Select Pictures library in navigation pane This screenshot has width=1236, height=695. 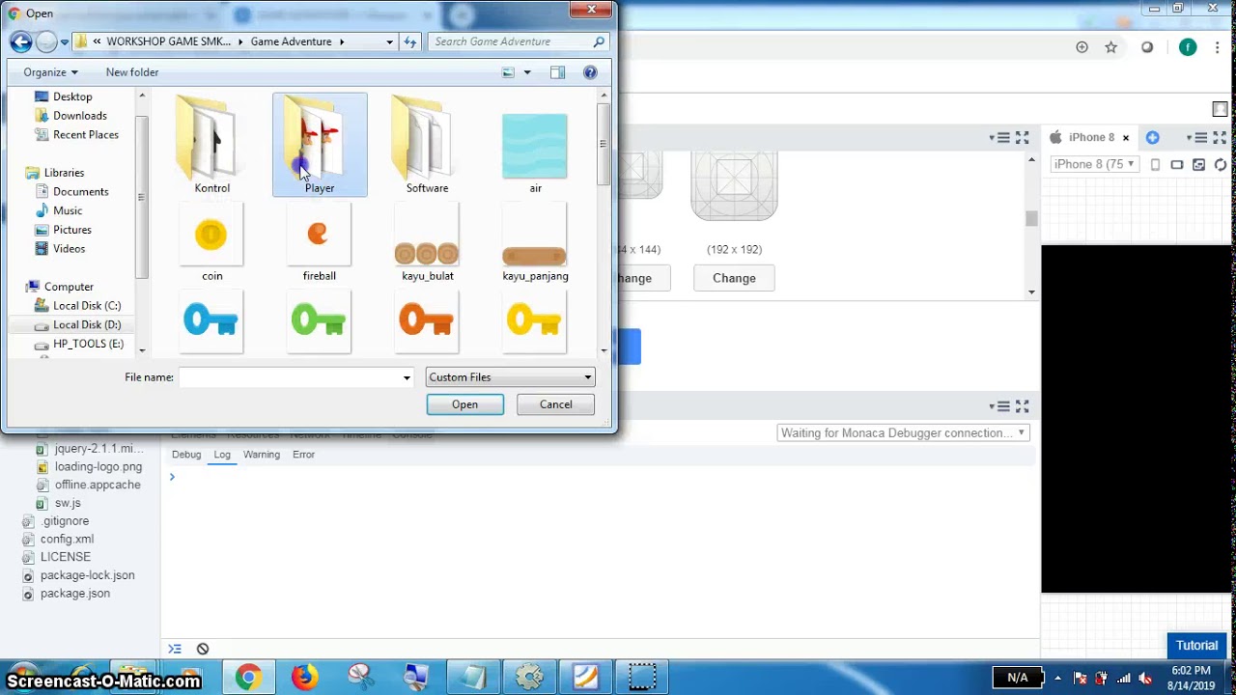pos(71,230)
